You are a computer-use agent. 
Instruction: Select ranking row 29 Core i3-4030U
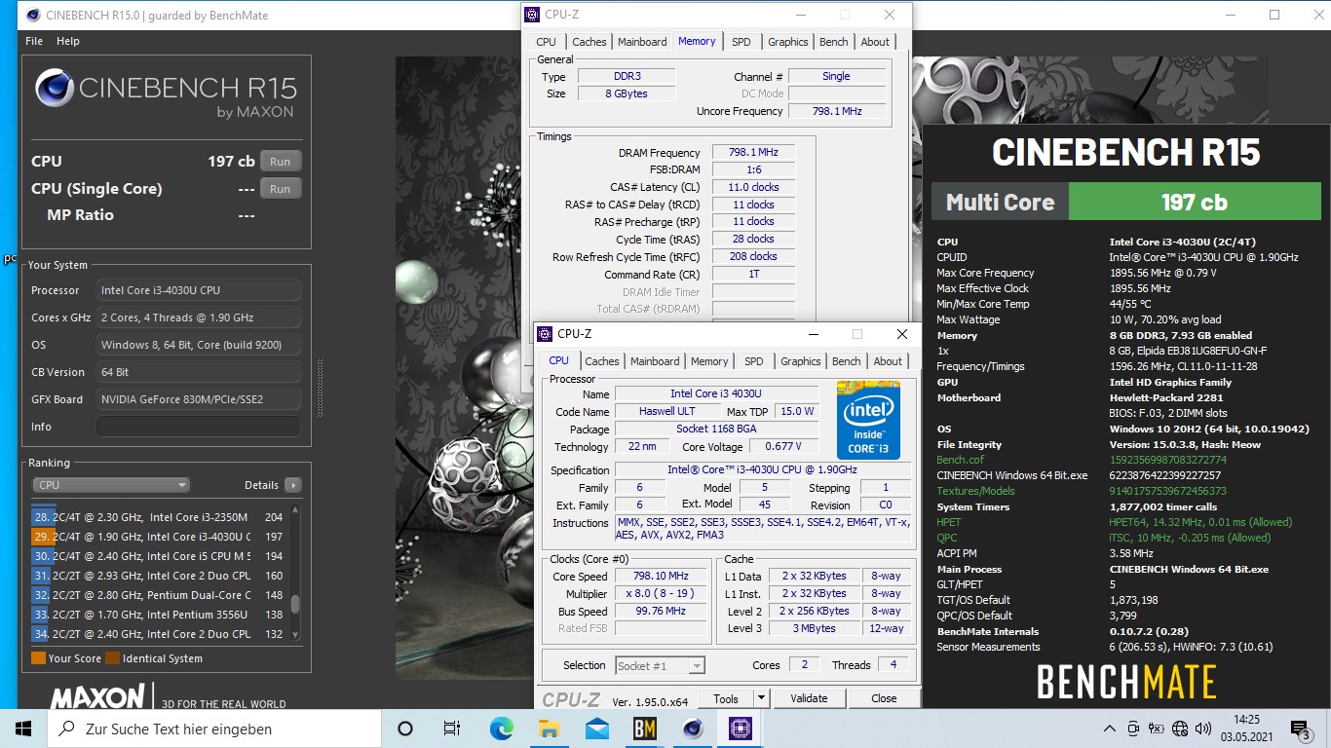160,537
